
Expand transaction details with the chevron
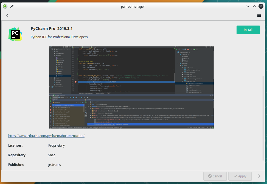pyautogui.click(x=259, y=176)
